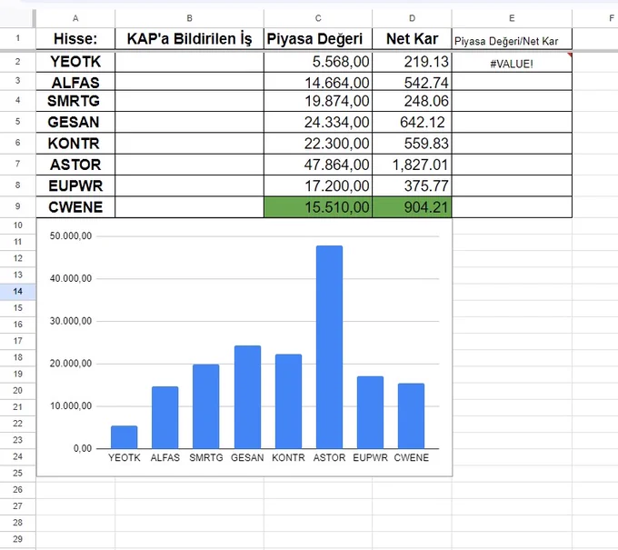Select cell with #VALUE! error
Image resolution: width=618 pixels, height=550 pixels.
512,63
